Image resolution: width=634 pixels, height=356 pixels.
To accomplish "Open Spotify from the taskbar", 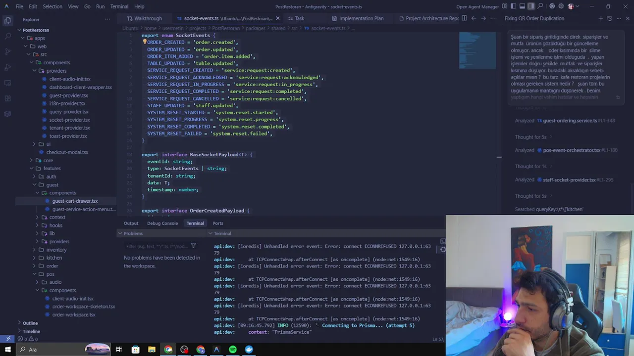I will (233, 350).
